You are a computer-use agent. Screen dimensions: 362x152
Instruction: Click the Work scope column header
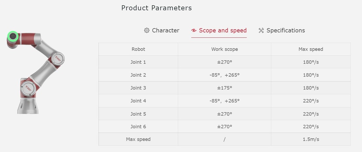(x=224, y=49)
